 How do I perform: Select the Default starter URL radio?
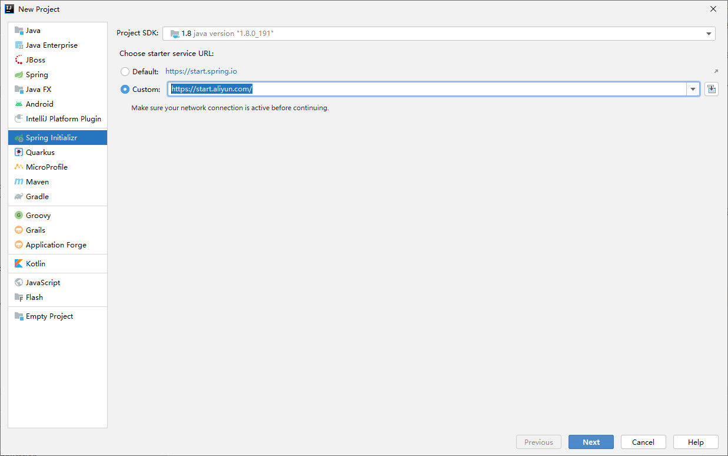(125, 72)
